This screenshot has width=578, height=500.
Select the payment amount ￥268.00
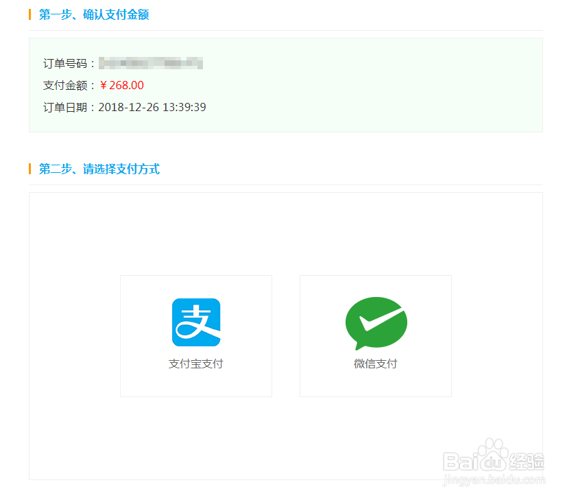click(121, 85)
